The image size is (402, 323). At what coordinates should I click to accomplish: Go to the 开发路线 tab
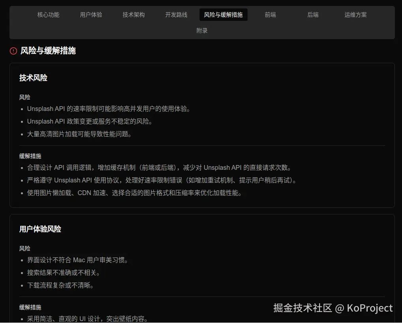[x=176, y=15]
